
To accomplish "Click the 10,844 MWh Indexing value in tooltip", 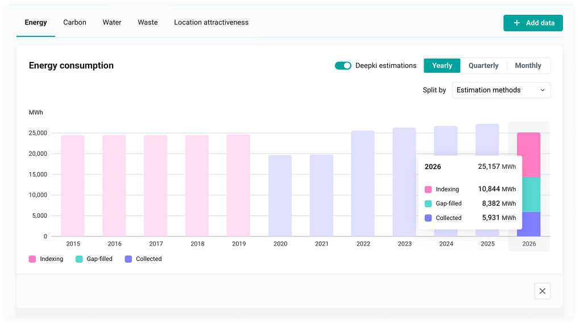I will point(497,189).
